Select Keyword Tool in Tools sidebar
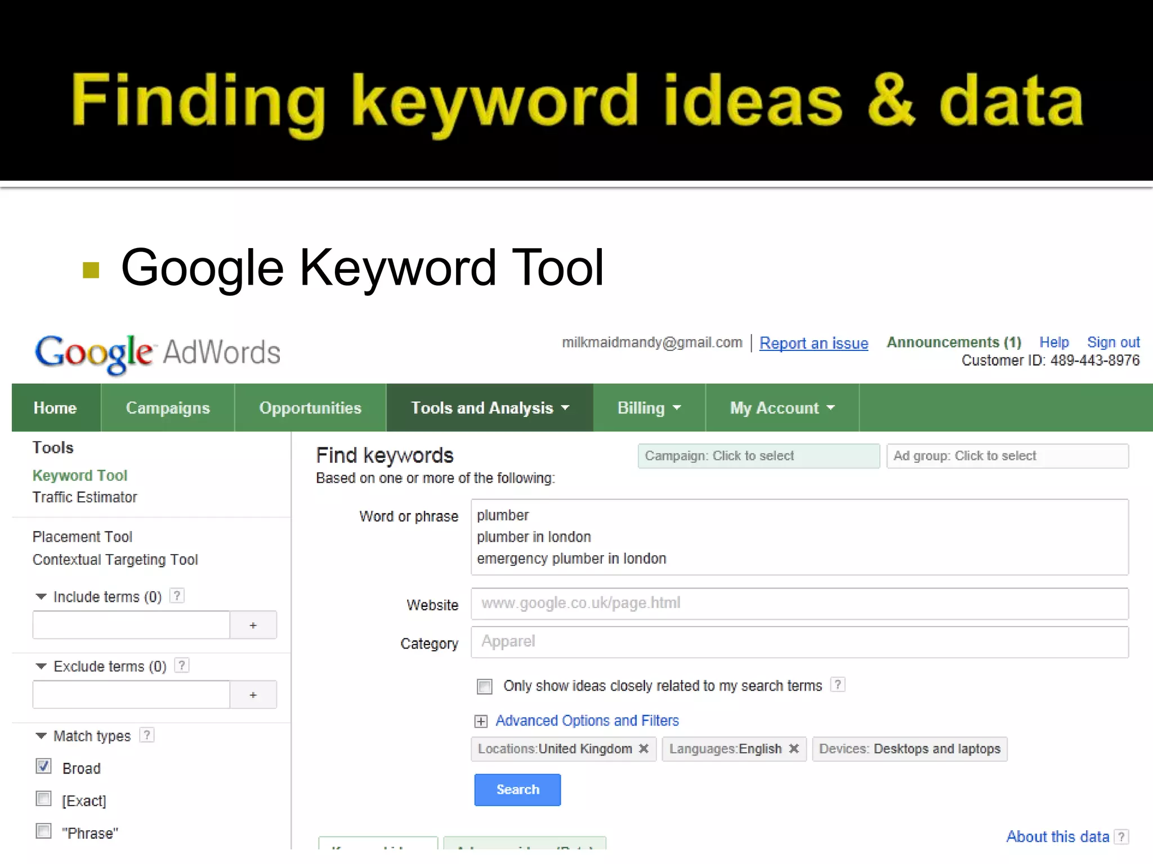1153x864 pixels. [x=80, y=475]
